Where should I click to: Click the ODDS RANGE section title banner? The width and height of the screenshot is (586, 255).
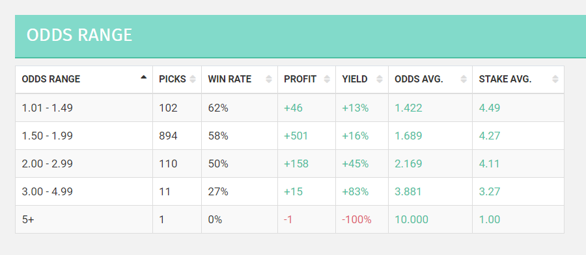pos(300,36)
